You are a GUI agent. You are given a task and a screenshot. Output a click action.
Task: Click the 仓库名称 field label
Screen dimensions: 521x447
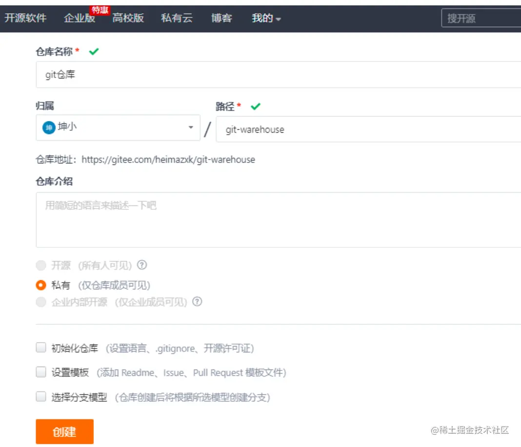54,52
